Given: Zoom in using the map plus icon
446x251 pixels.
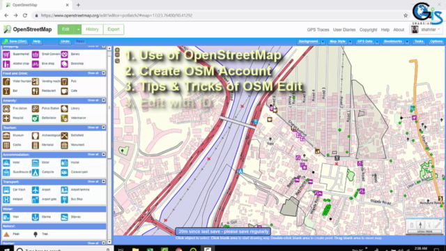Looking at the screenshot, I should click(x=117, y=50).
